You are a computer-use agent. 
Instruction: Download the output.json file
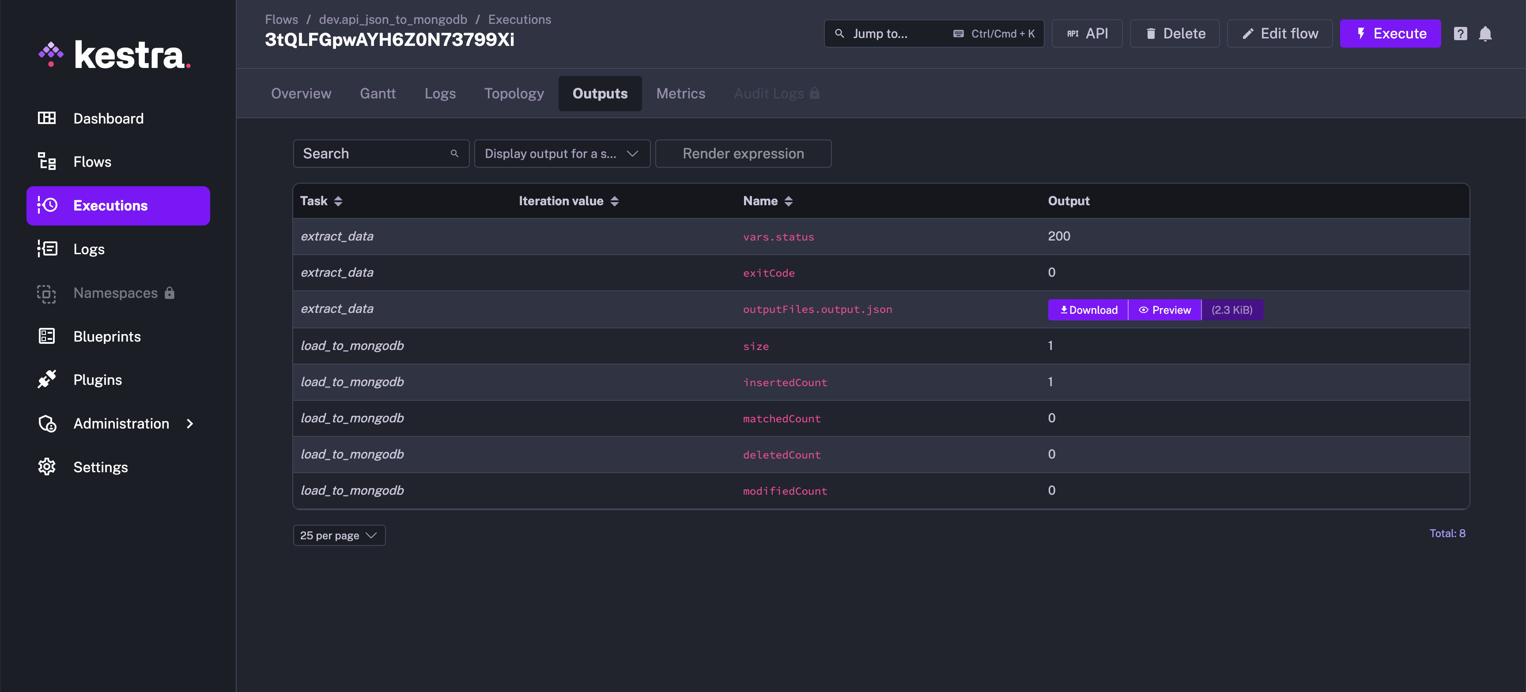(1088, 310)
